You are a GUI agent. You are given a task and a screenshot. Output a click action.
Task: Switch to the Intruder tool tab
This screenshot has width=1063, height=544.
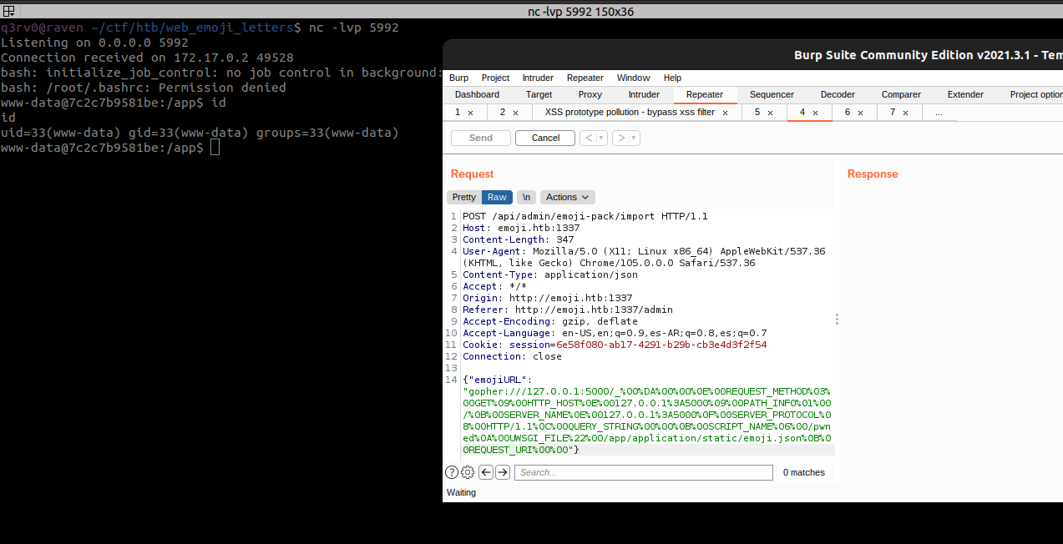644,94
